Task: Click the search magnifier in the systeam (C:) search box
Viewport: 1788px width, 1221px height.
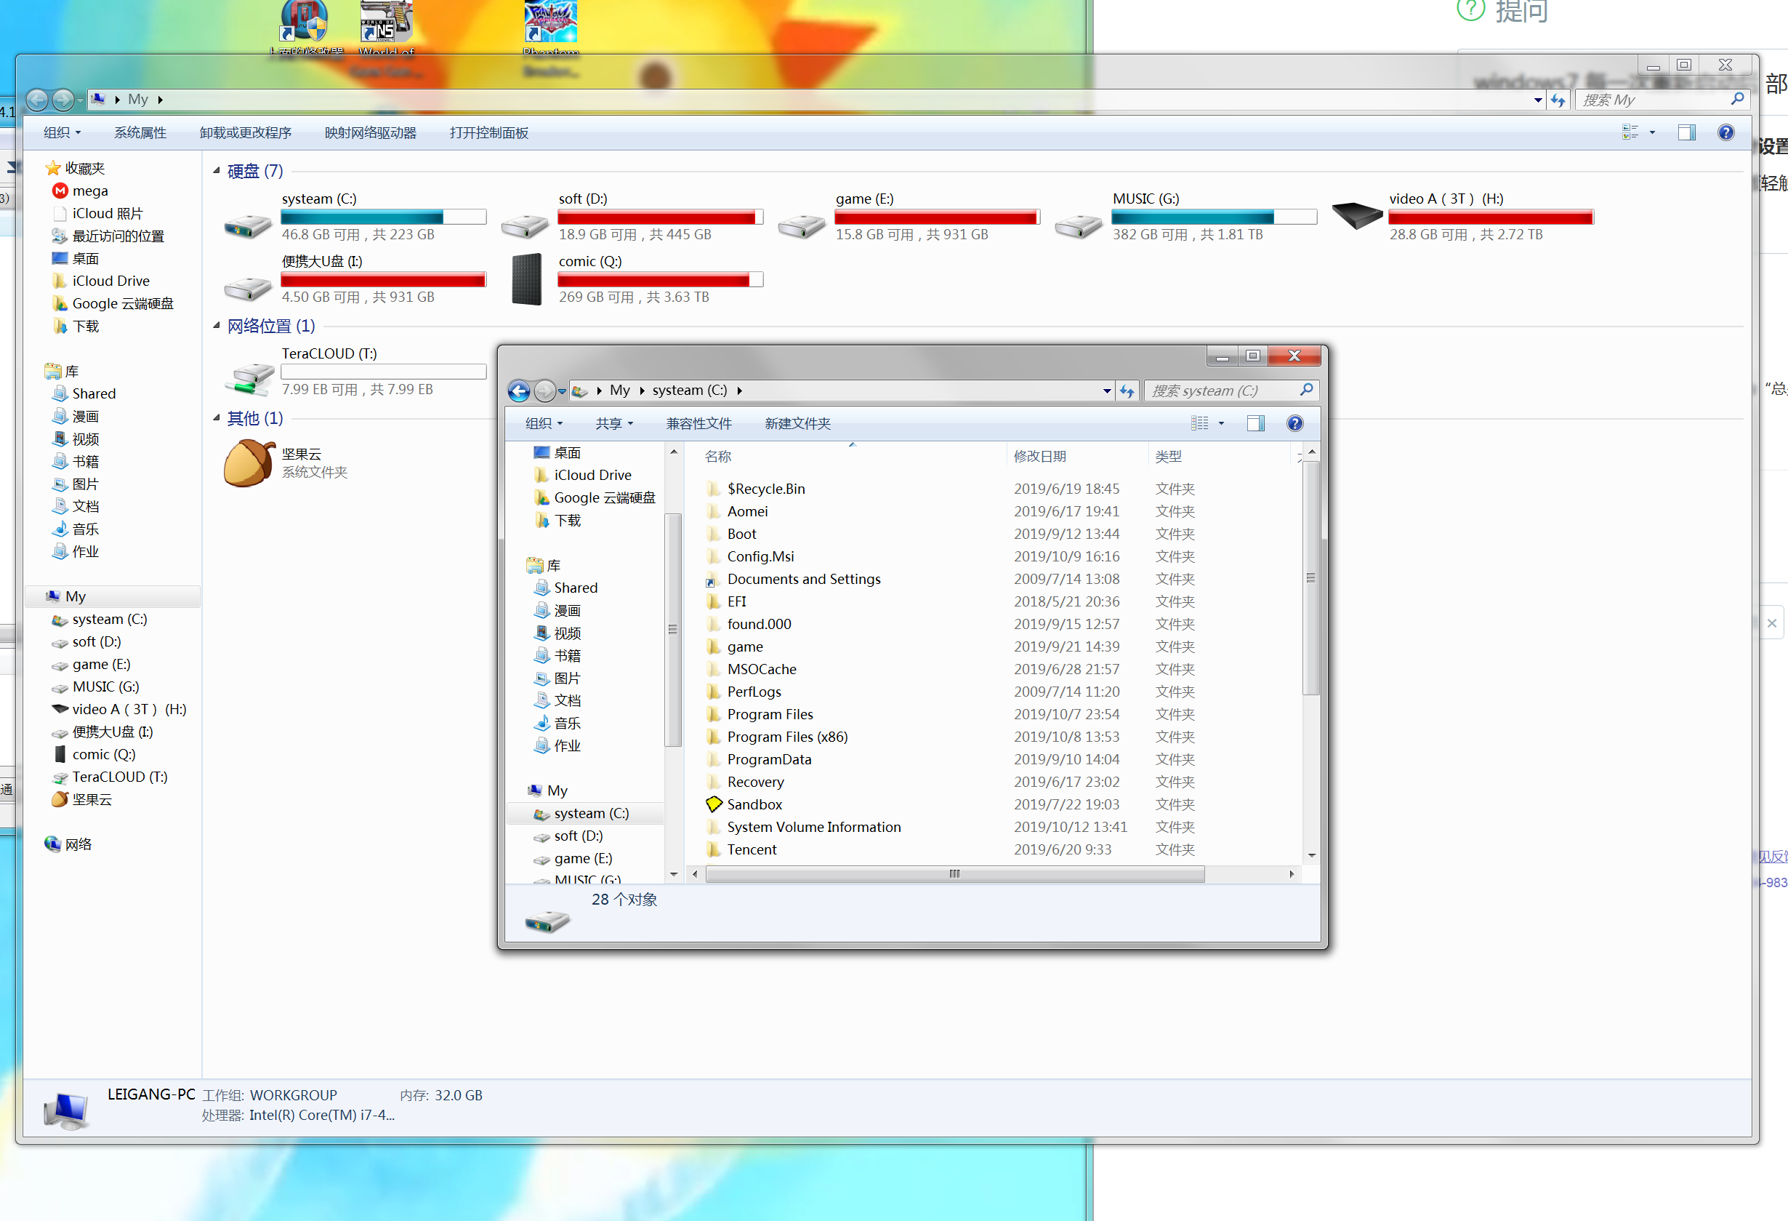Action: point(1306,391)
